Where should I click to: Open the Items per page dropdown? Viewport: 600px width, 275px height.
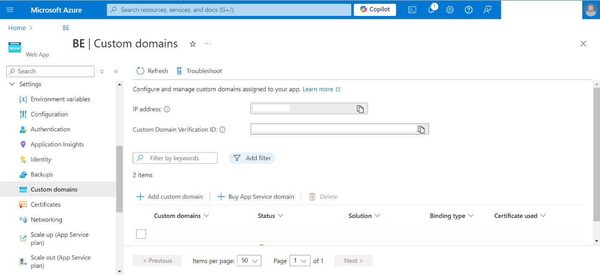(249, 260)
